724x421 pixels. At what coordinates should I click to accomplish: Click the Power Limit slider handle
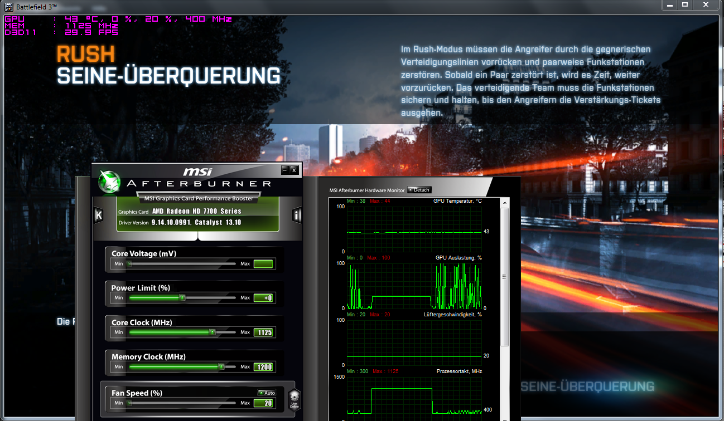[182, 298]
